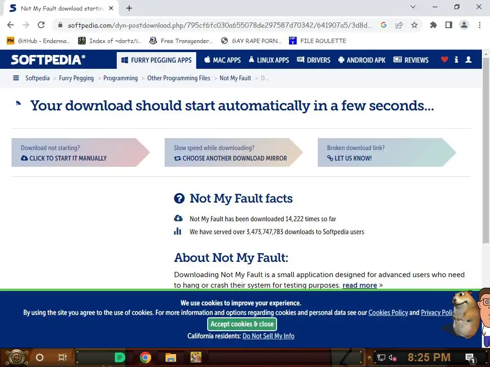Go to Not My Fault breadcrumb
The height and width of the screenshot is (367, 490).
tap(235, 78)
